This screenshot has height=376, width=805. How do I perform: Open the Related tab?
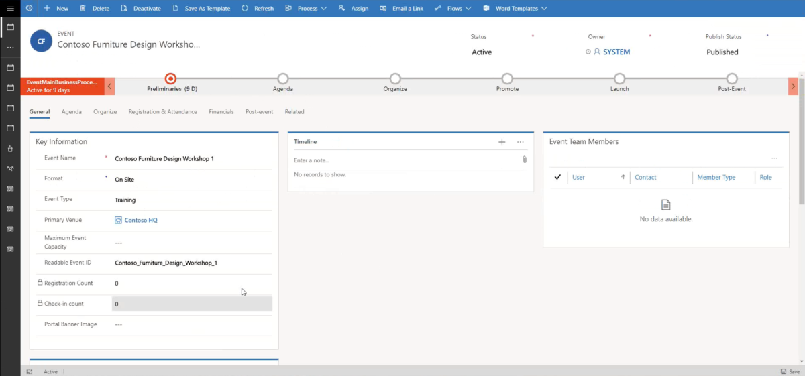[294, 112]
